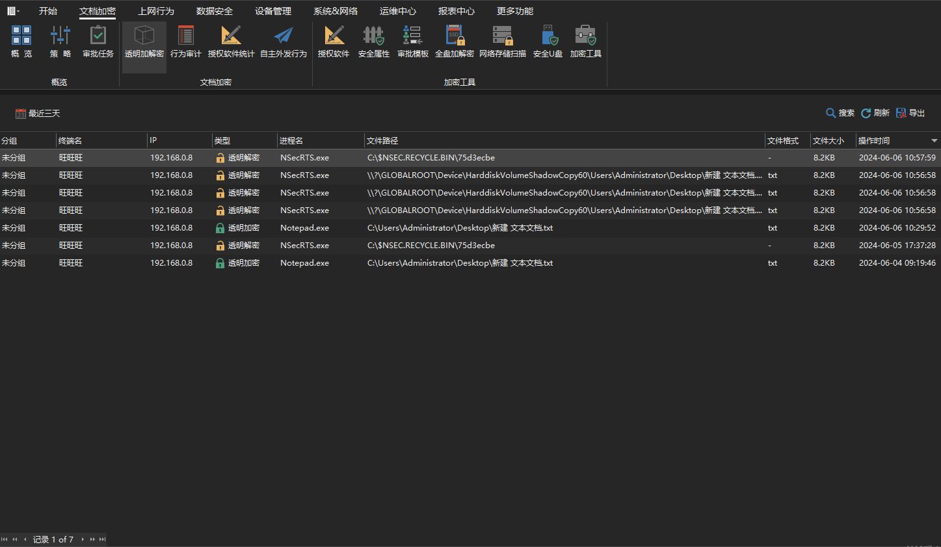Sort by the 分组 column header
This screenshot has height=547, width=941.
28,140
